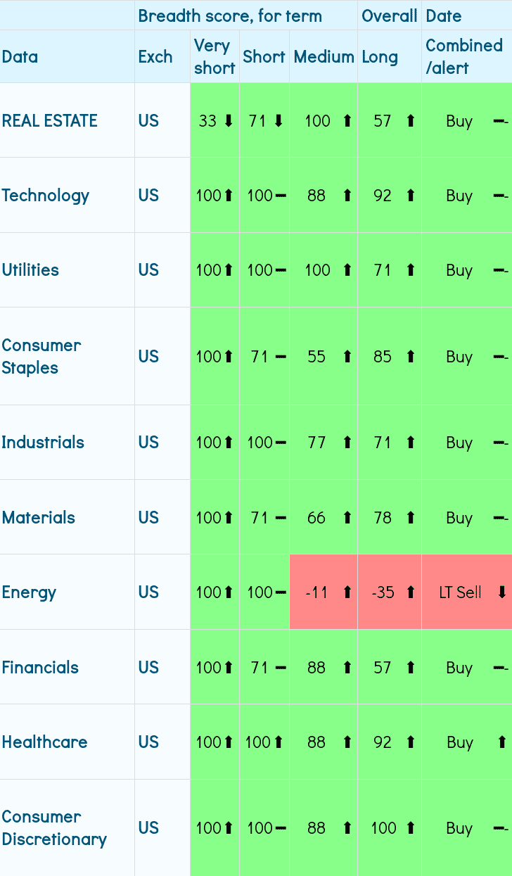
Task: Click the up arrow beside Consumer Discretionary's Long 100
Action: (411, 828)
